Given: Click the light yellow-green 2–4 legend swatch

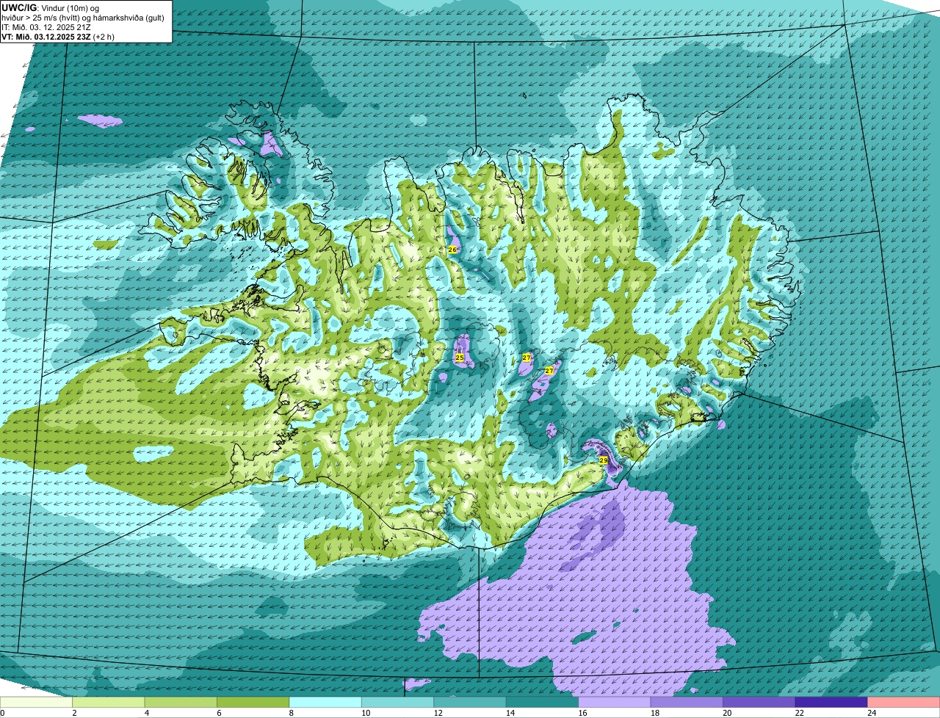Looking at the screenshot, I should coord(109,703).
